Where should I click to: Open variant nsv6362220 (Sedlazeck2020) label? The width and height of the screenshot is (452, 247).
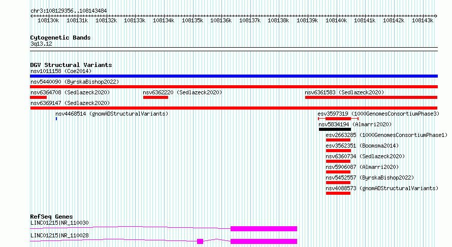point(182,92)
